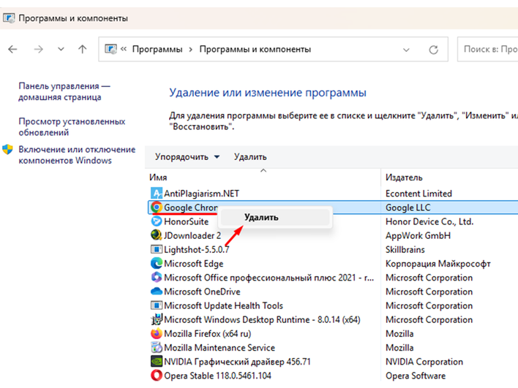Image resolution: width=518 pixels, height=388 pixels.
Task: Expand hidden path with double chevron
Action: click(124, 49)
